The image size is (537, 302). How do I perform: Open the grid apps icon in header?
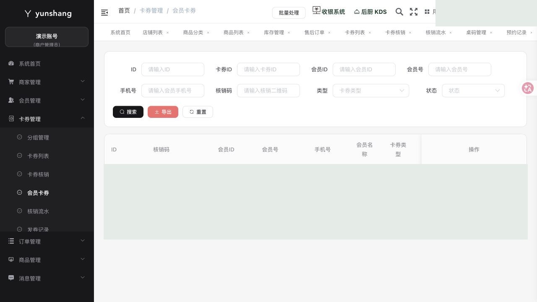(x=427, y=12)
